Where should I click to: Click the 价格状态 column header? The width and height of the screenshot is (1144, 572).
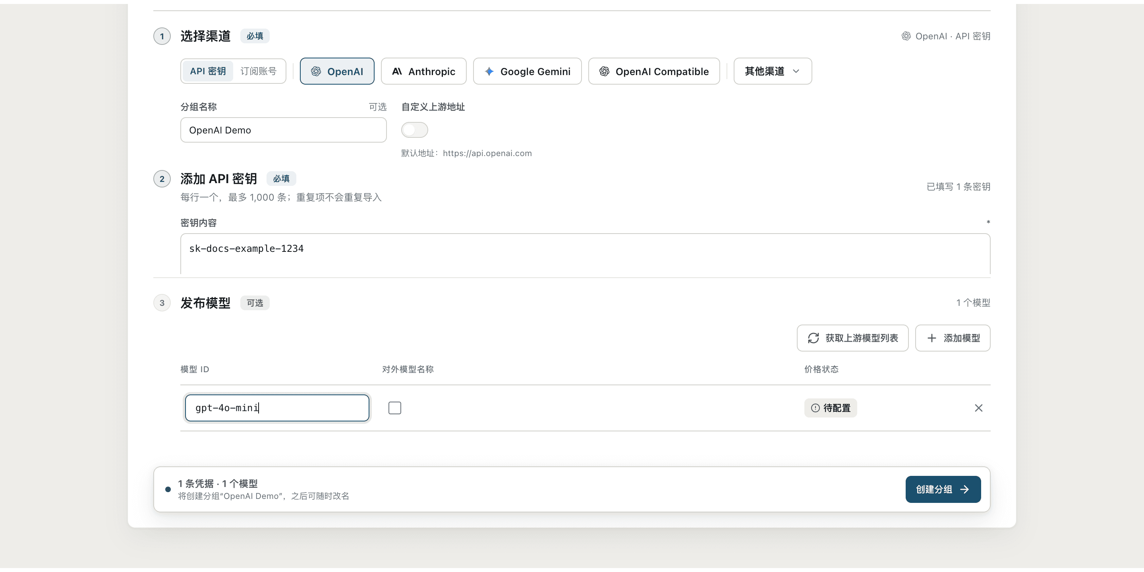click(x=821, y=369)
